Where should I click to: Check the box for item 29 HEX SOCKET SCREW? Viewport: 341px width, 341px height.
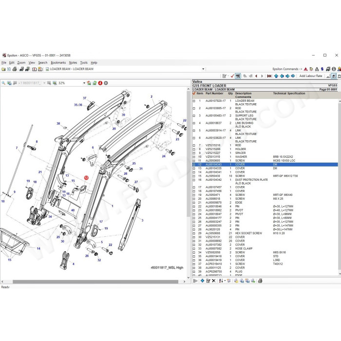(194, 233)
